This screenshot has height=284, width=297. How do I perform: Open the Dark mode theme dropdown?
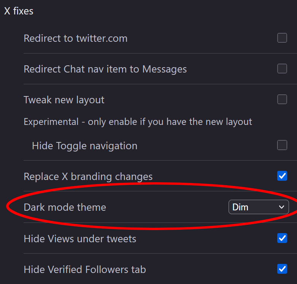[x=258, y=207]
